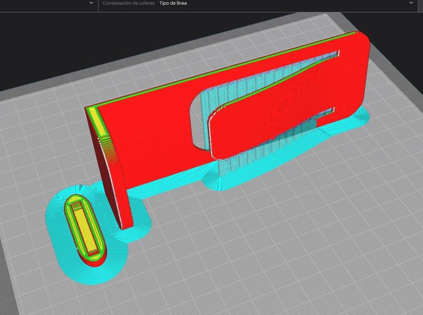
Task: Click the 'Tipo de línea' value
Action: [173, 3]
